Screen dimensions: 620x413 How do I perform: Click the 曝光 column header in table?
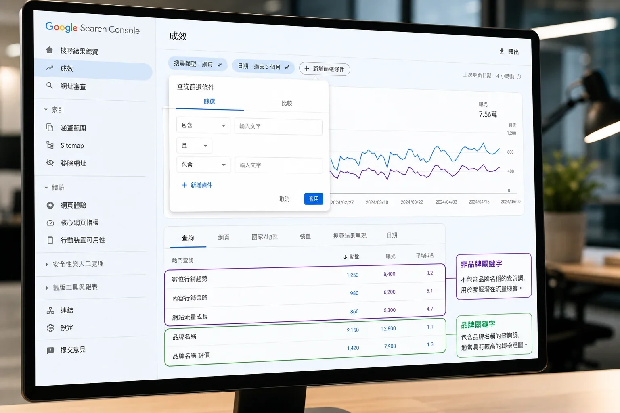point(391,256)
